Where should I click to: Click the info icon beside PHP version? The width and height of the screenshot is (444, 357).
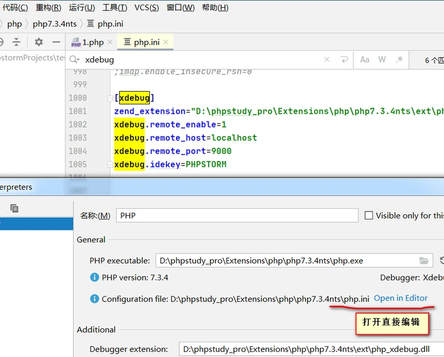click(94, 277)
